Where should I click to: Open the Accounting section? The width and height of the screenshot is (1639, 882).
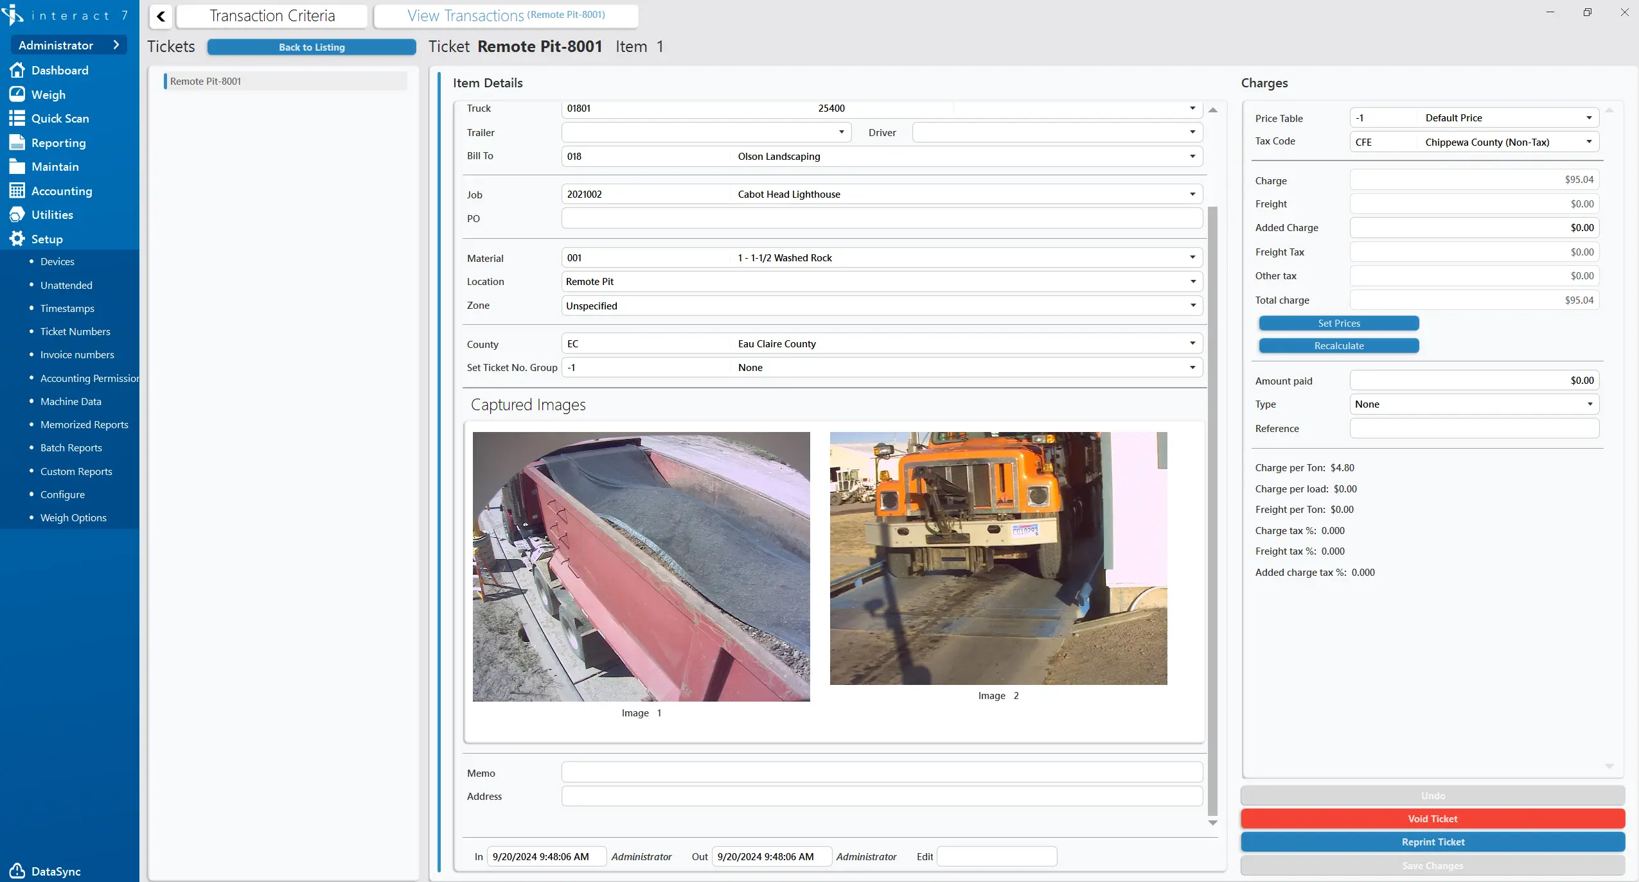pyautogui.click(x=61, y=191)
